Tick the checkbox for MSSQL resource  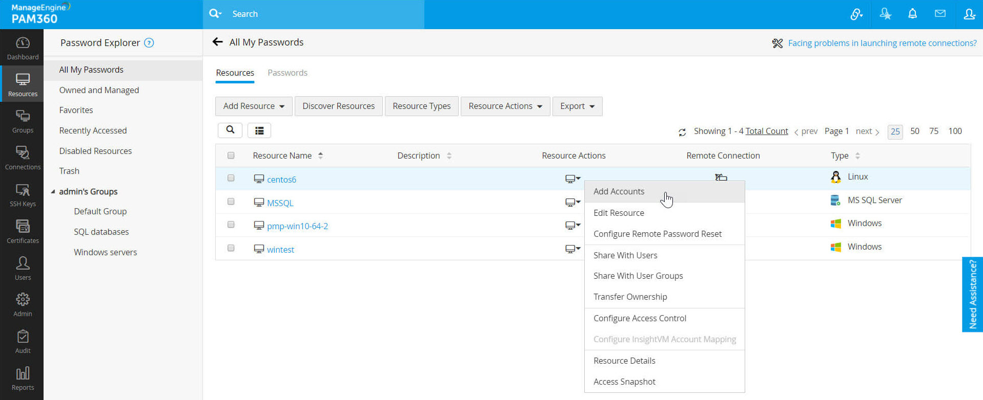click(231, 202)
